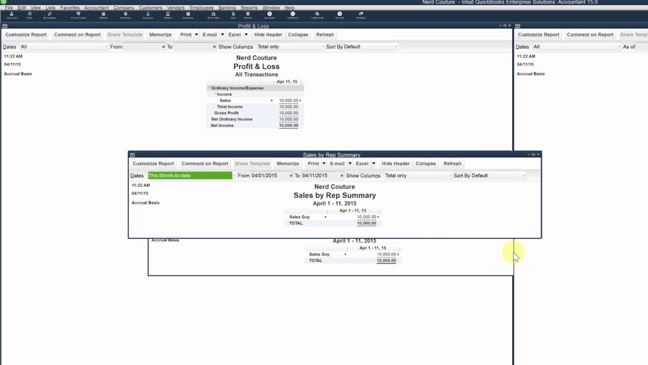This screenshot has width=648, height=365.
Task: Open Dates dropdown showing This Month-to-date
Action: 234,175
